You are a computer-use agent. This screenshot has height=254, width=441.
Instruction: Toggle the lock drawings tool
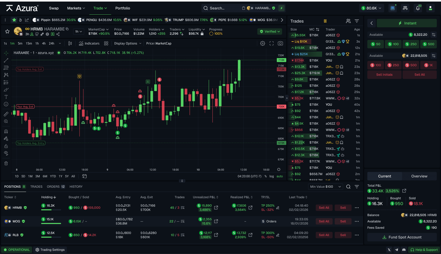tap(6, 146)
